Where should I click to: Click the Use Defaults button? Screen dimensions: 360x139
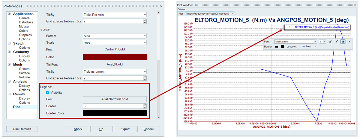pos(22,129)
